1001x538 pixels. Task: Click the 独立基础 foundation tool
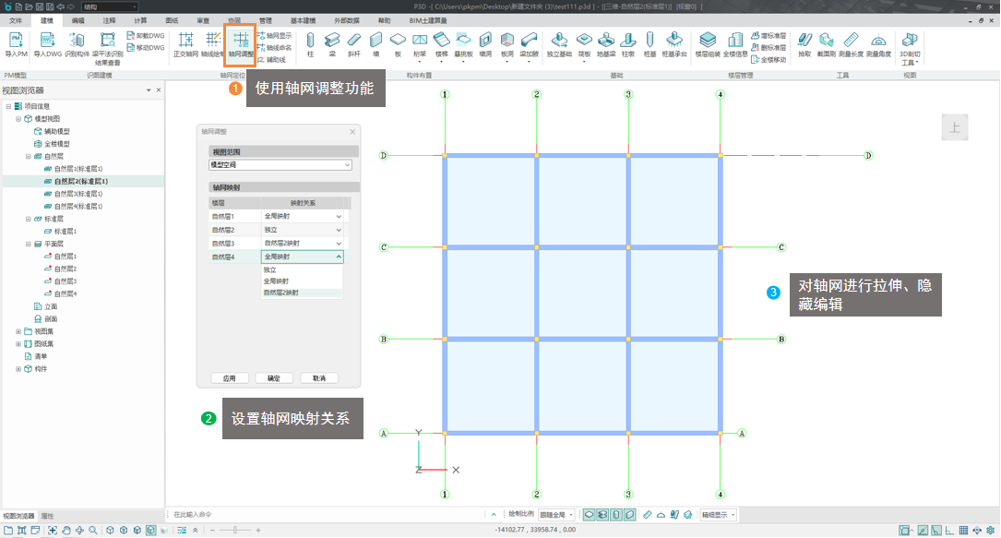pyautogui.click(x=558, y=44)
